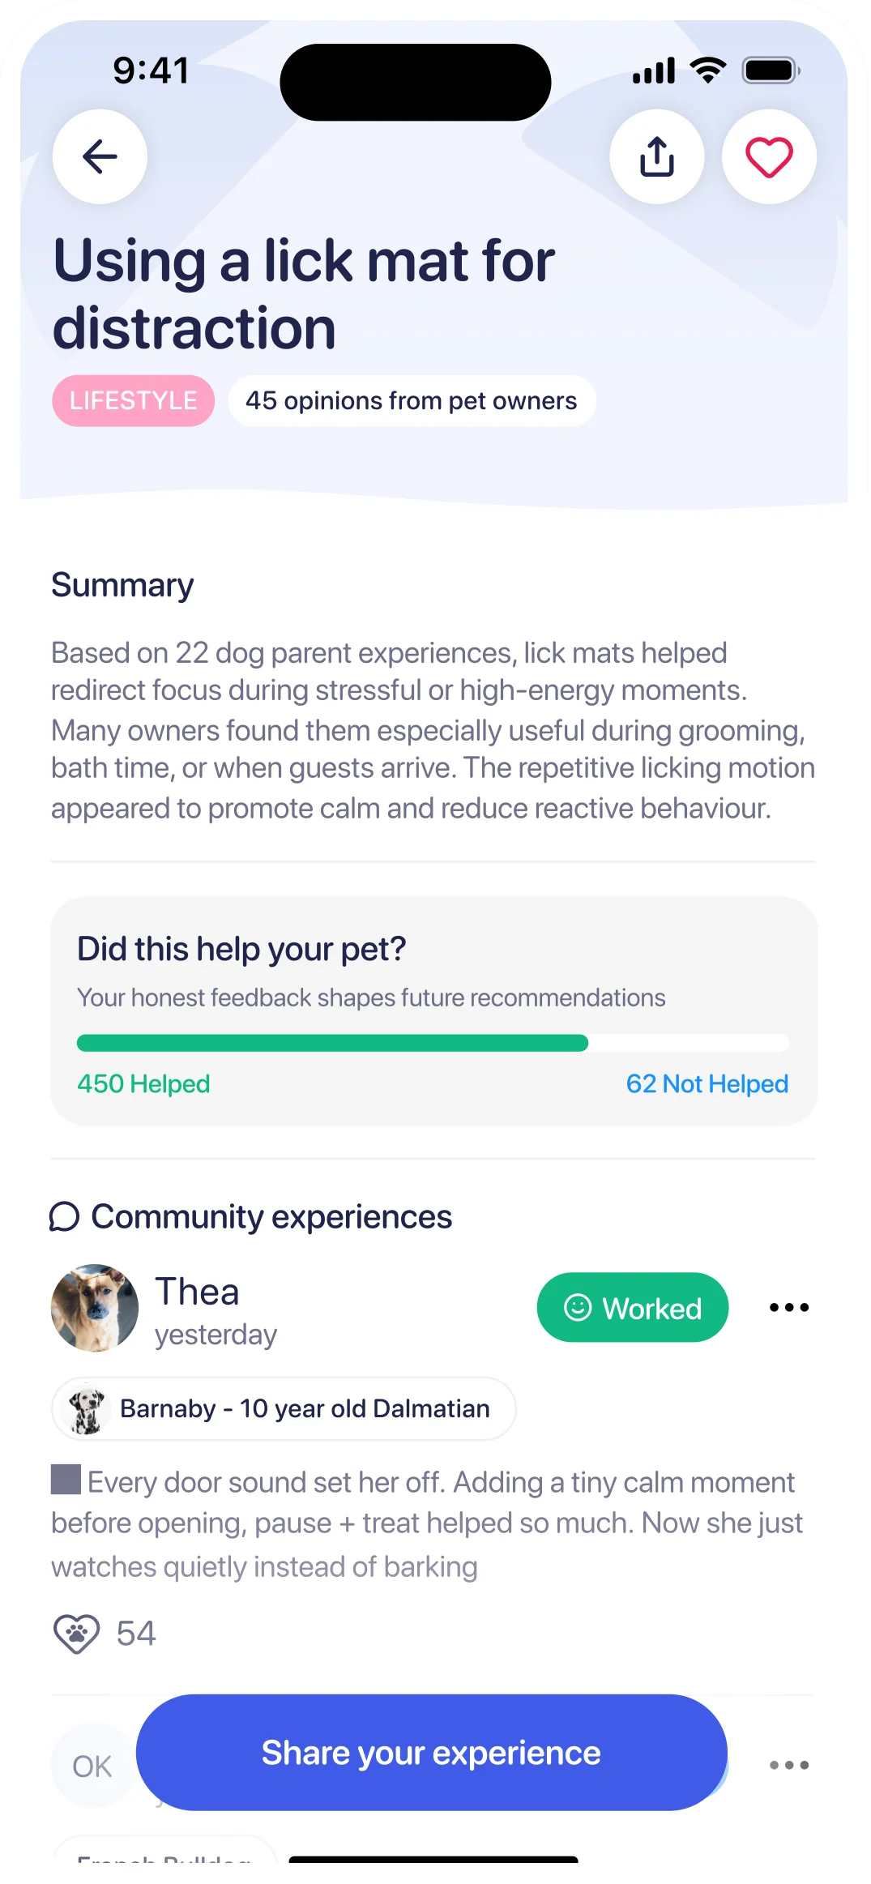This screenshot has width=871, height=1884.
Task: Tap the Community experiences speech bubble icon
Action: tap(64, 1216)
